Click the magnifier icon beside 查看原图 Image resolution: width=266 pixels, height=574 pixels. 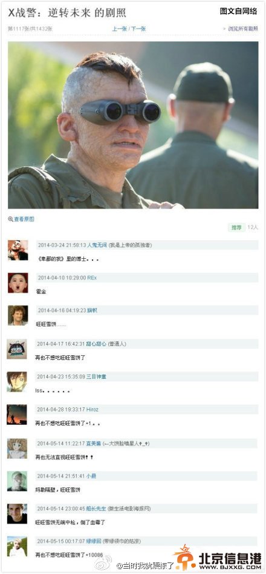(11, 219)
